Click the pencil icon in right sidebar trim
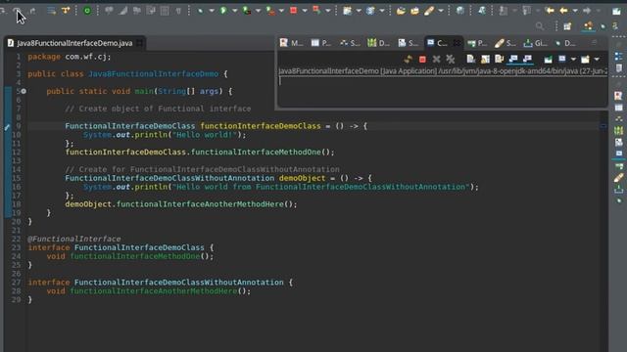 pos(618,178)
